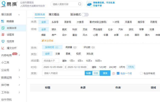Select the 头条号 source filter

55,22
